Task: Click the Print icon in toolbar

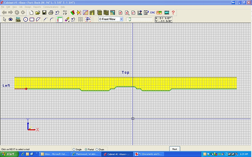Action: click(x=51, y=13)
